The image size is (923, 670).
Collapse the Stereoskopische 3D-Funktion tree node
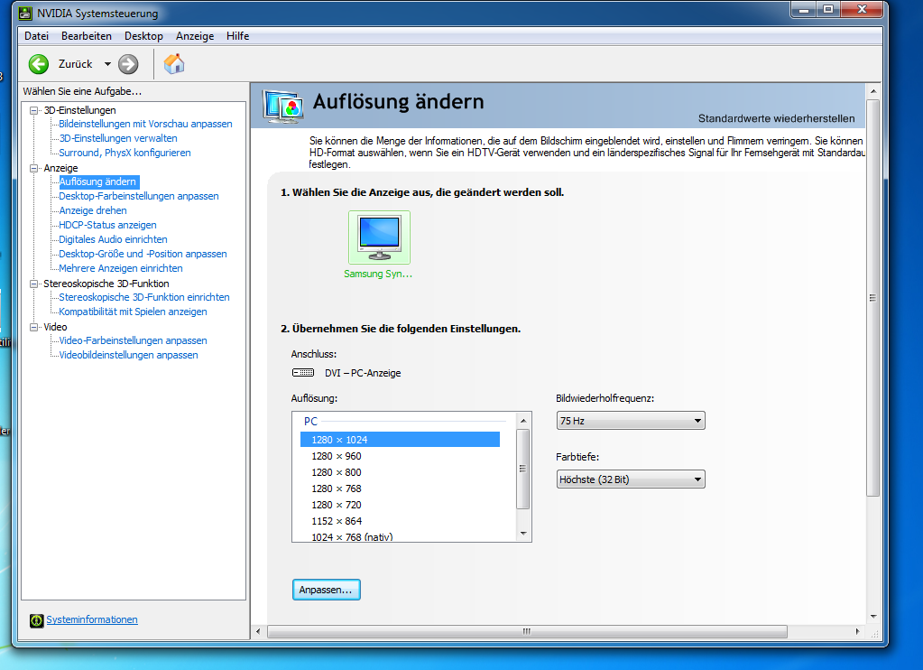(x=33, y=284)
